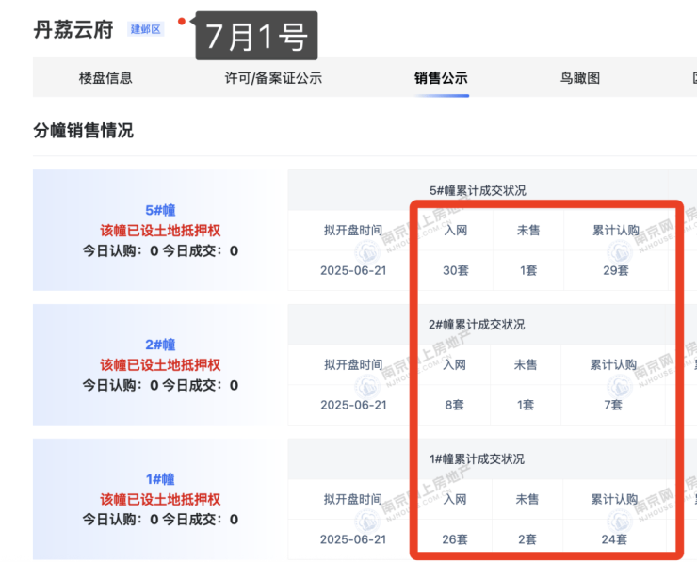Click 入网 column header in 5#幢 table
The image size is (697, 562).
pos(456,230)
